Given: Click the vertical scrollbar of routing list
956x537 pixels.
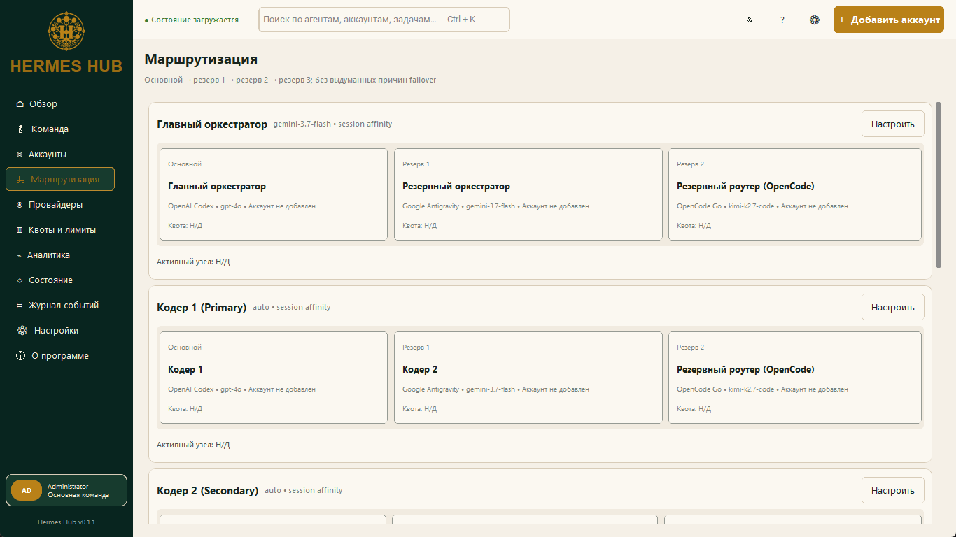Looking at the screenshot, I should point(939,185).
